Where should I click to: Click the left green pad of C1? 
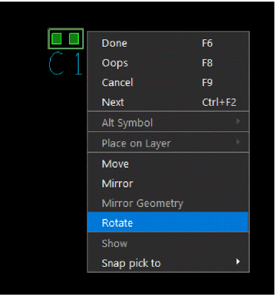point(57,39)
